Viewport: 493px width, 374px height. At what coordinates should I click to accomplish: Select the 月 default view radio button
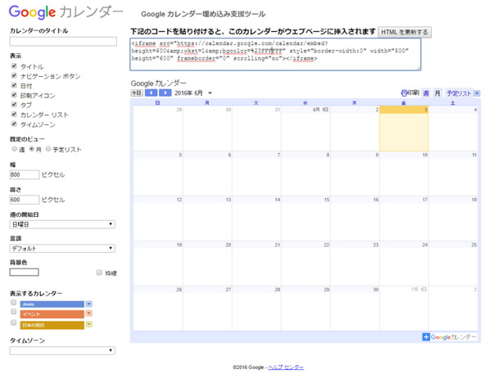(x=31, y=149)
